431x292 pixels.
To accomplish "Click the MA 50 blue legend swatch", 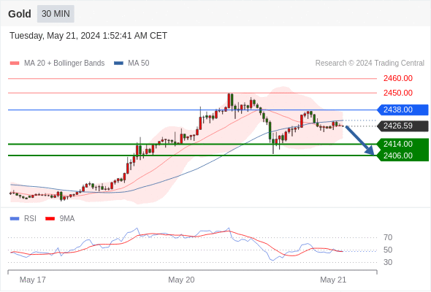I will tap(118, 64).
